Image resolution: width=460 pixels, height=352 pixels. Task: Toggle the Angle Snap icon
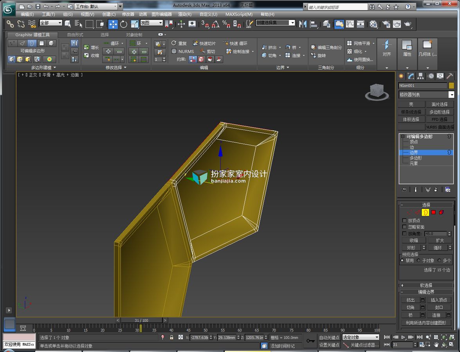215,24
